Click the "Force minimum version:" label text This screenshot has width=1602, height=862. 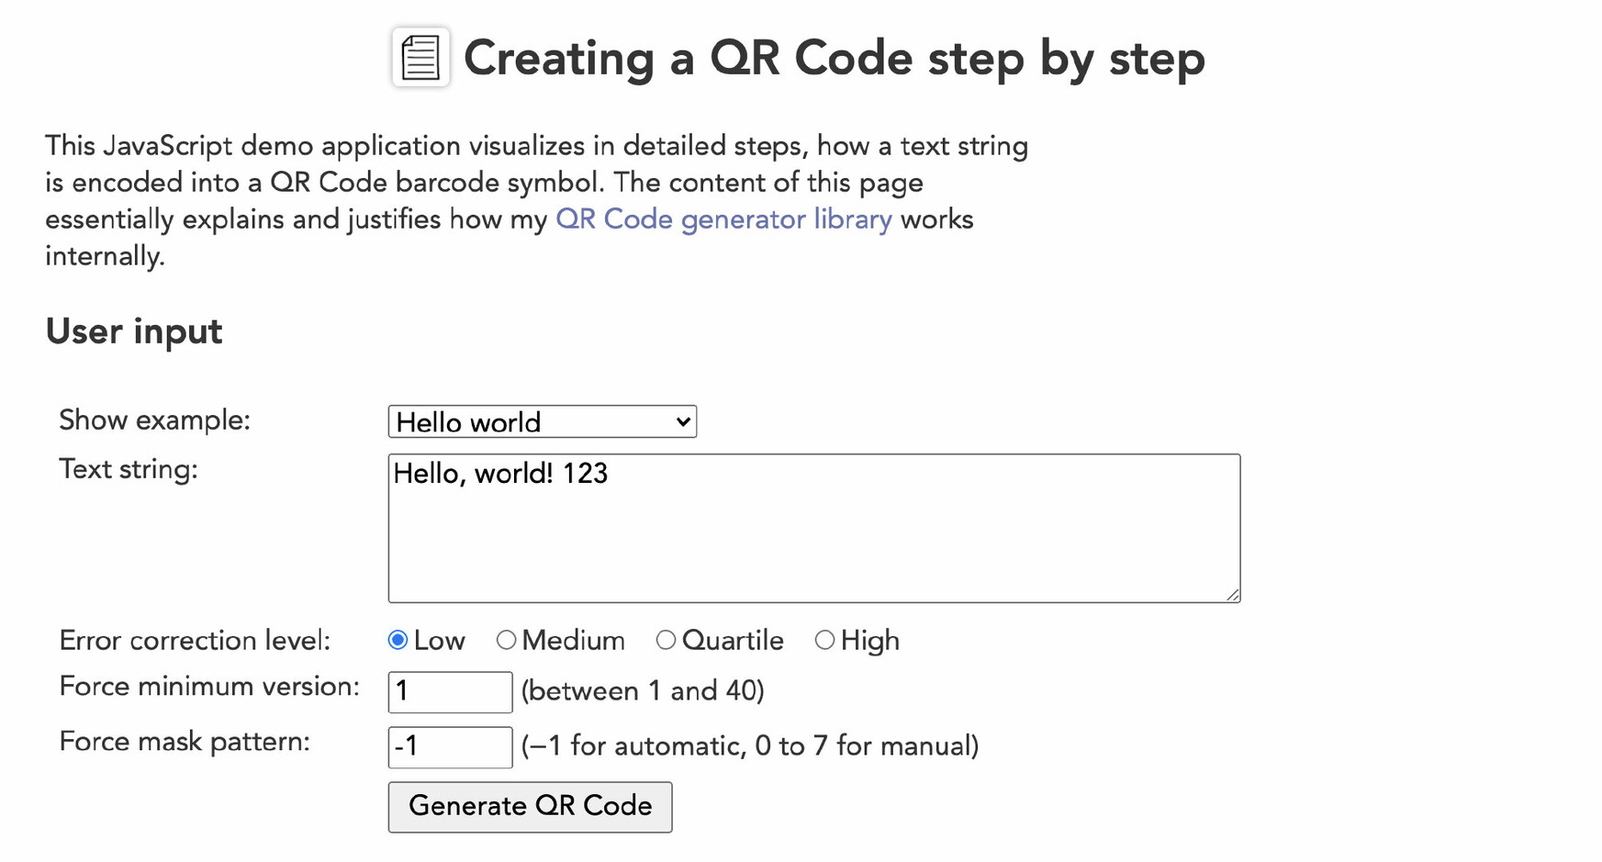209,687
